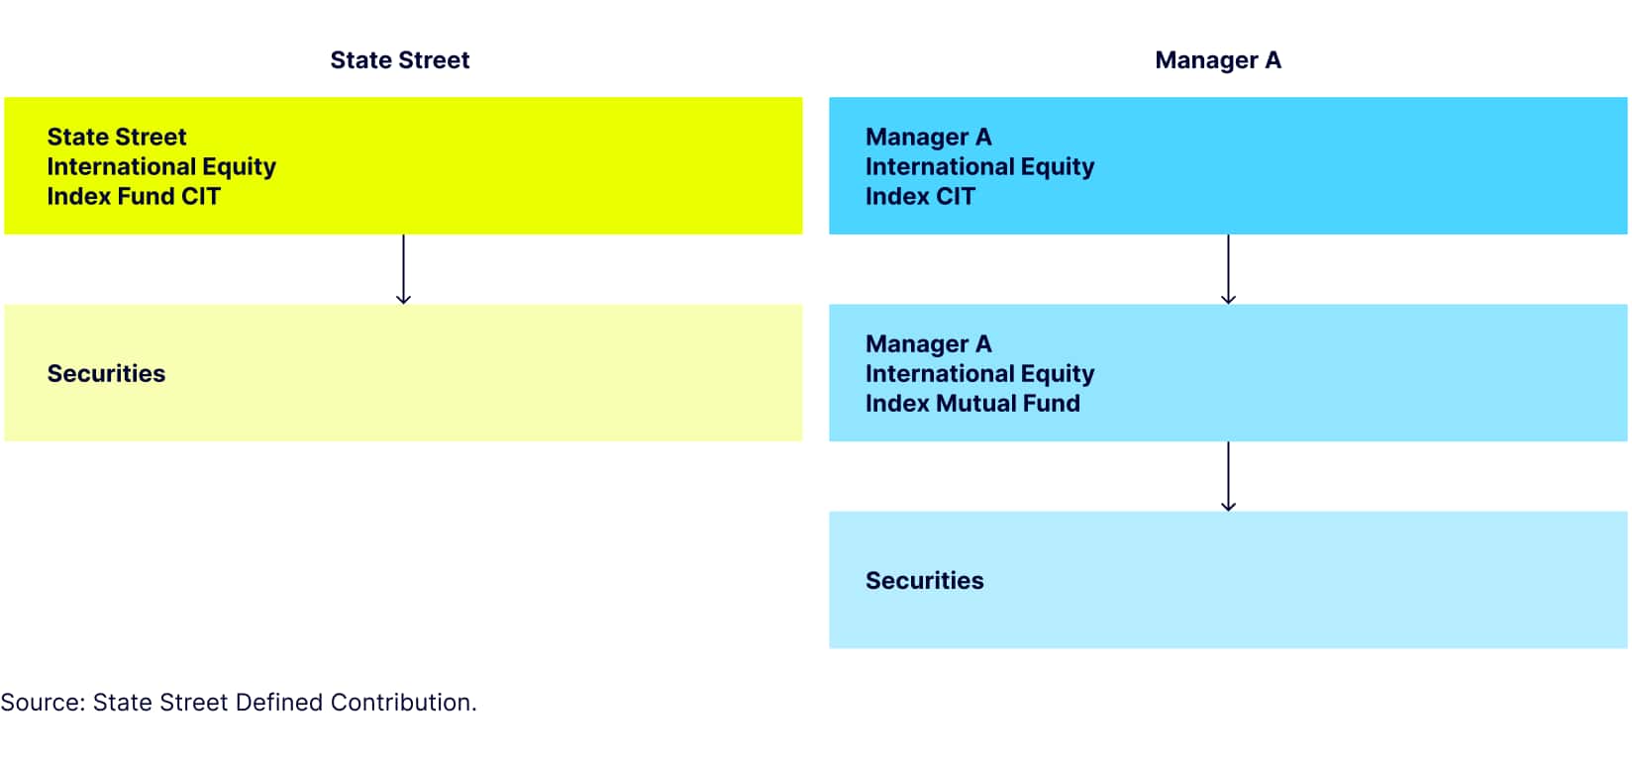This screenshot has width=1632, height=764.
Task: Click "Index CIT" text in top blue box
Action: click(x=920, y=196)
